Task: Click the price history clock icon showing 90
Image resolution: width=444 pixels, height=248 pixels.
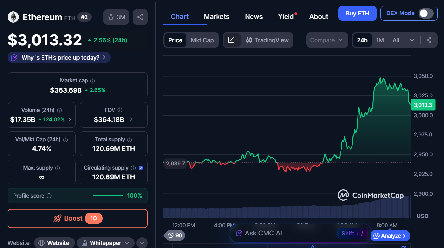Action: tap(174, 235)
